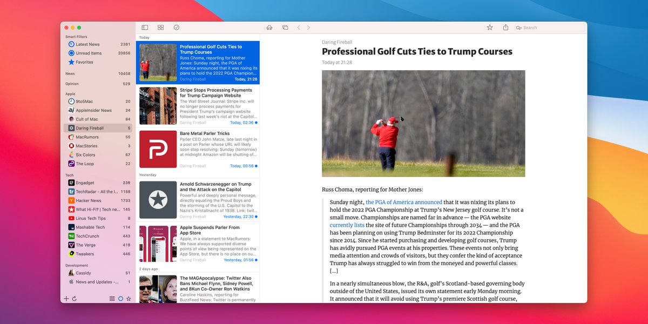Click the reader mode sofa icon
This screenshot has height=324, width=648.
coord(269,28)
